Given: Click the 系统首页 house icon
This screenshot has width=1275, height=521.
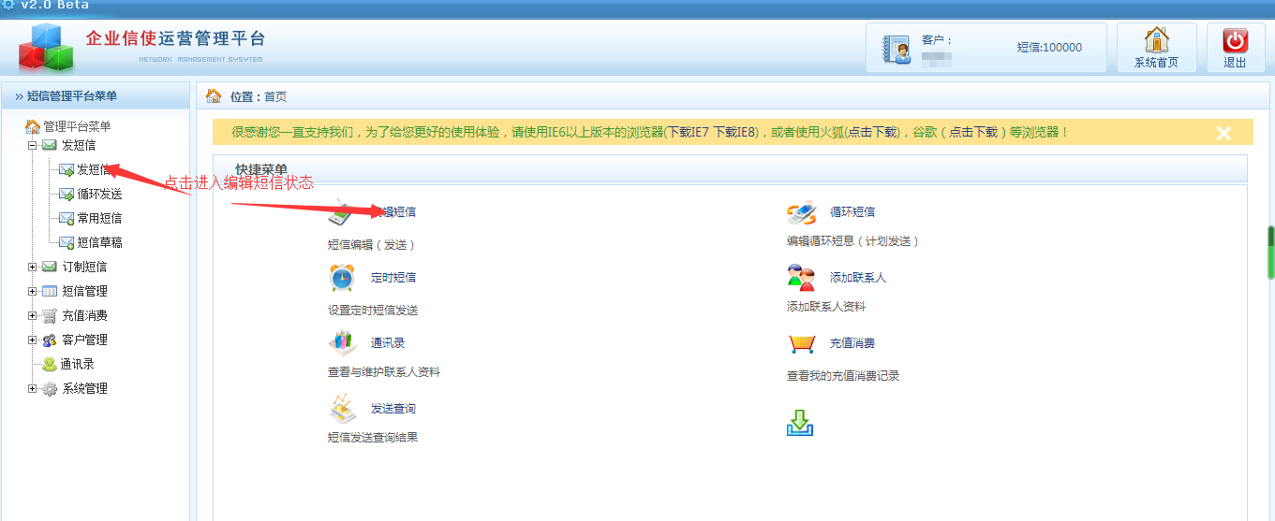Looking at the screenshot, I should (x=1157, y=40).
